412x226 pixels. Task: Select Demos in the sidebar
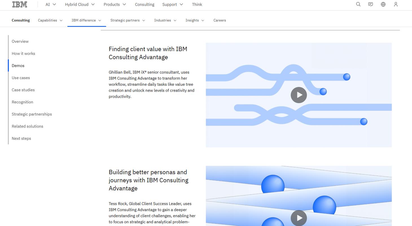18,66
